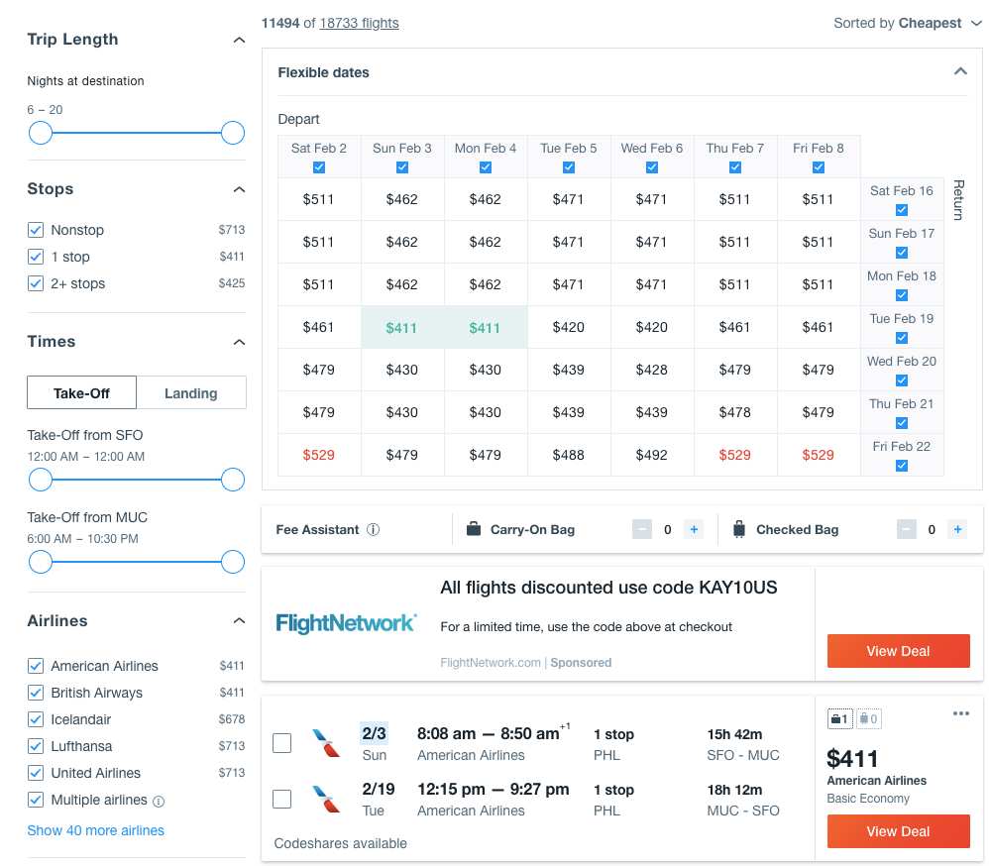
Task: Select $478 fare for Thu Feb 7 departure
Action: click(x=734, y=412)
